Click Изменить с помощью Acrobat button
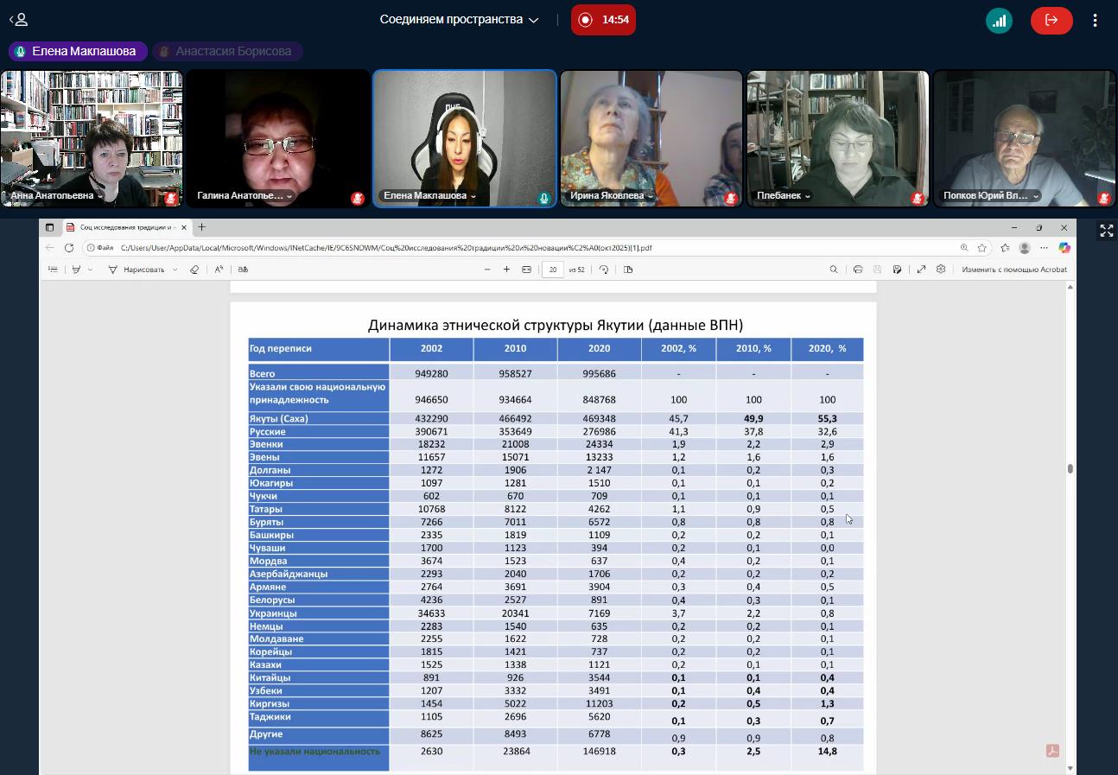This screenshot has width=1118, height=775. (x=1013, y=270)
